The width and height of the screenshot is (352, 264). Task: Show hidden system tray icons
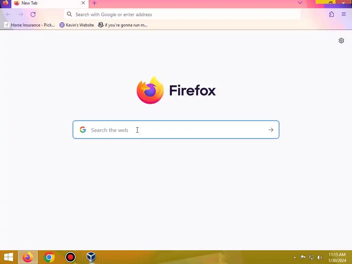pos(295,257)
